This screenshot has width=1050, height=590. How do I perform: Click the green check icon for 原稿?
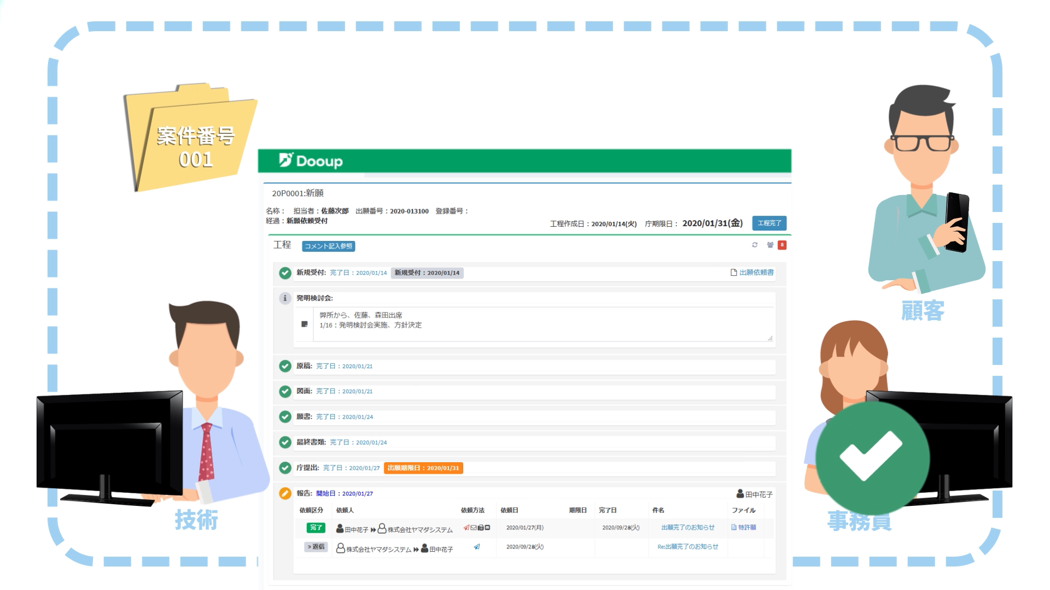point(285,366)
